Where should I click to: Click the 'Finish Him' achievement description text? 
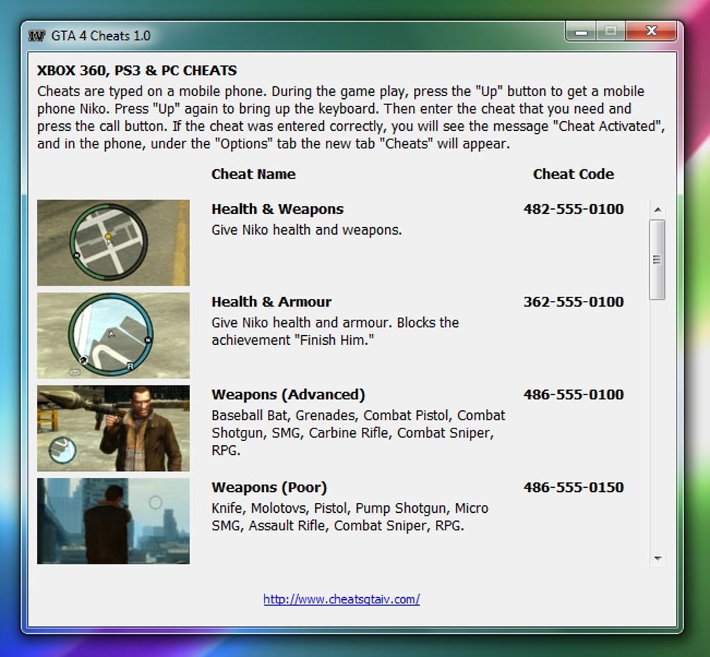pyautogui.click(x=335, y=331)
